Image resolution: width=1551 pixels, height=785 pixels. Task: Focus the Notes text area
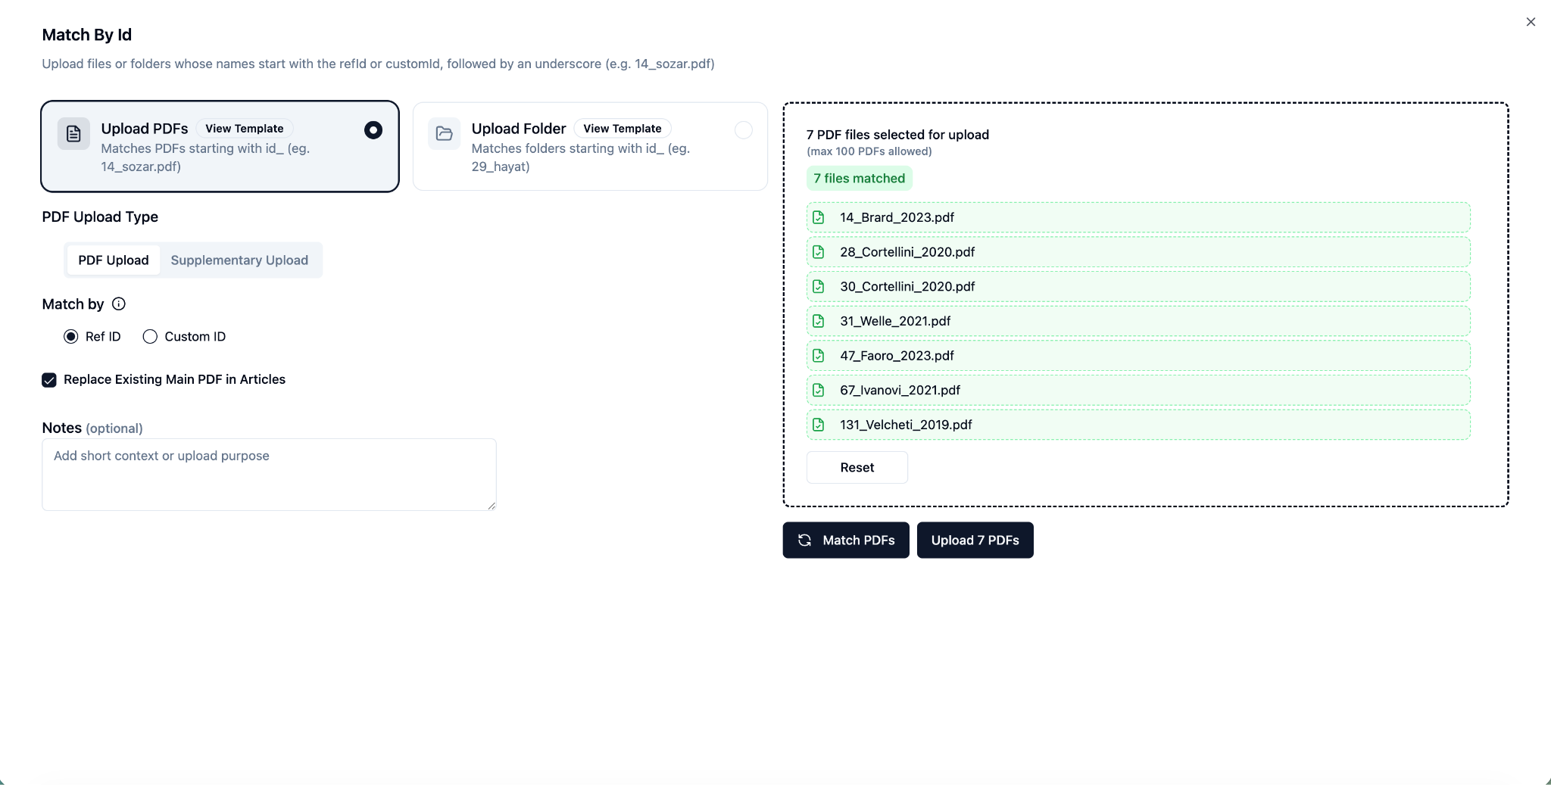pos(269,475)
